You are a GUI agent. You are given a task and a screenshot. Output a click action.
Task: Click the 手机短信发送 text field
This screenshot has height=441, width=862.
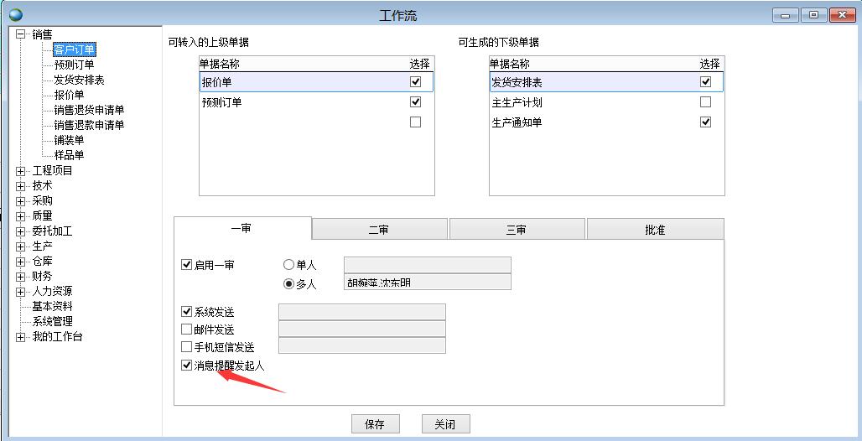(x=361, y=346)
